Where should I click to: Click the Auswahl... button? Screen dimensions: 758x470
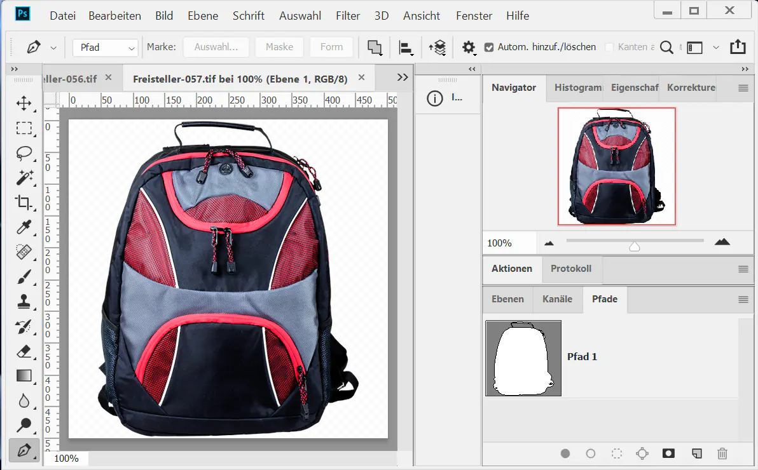pyautogui.click(x=216, y=47)
